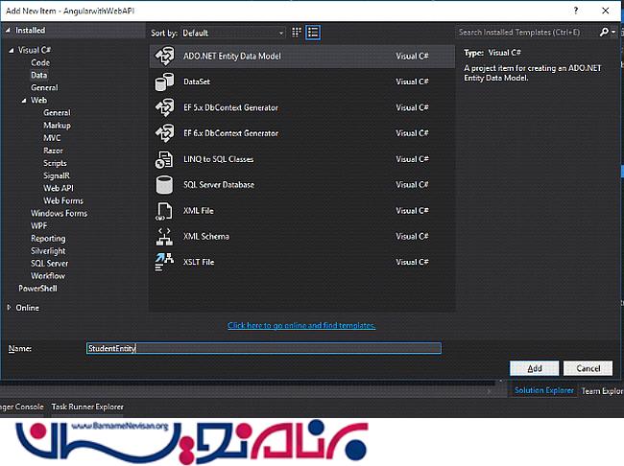
Task: Click the Name input field
Action: point(264,348)
